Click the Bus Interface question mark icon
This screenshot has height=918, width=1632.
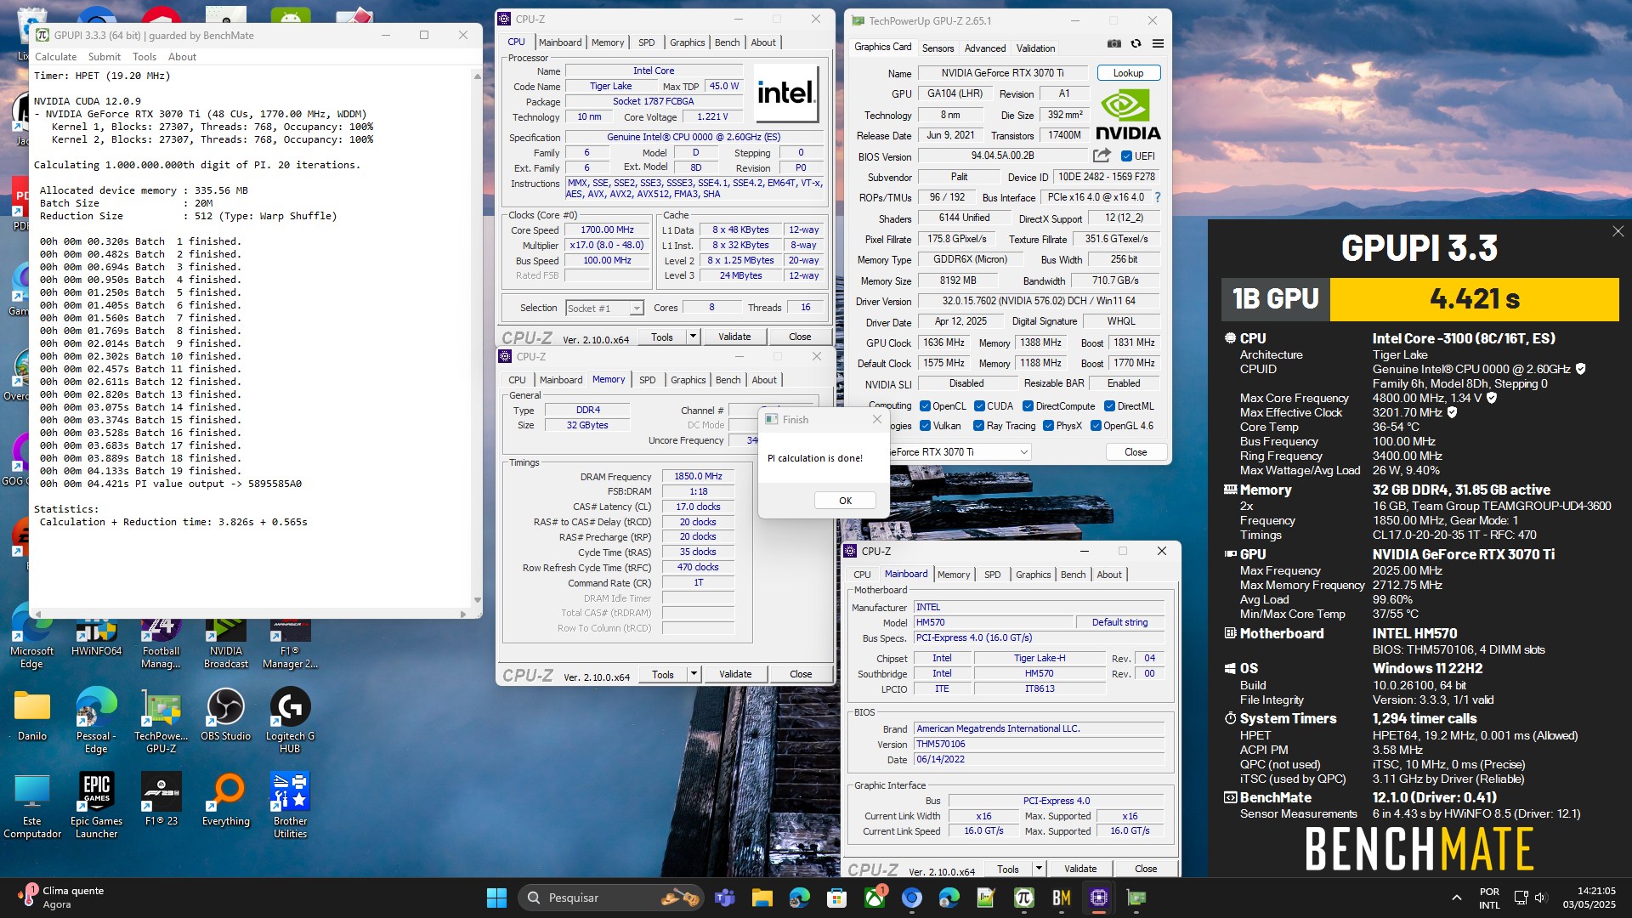pos(1157,197)
